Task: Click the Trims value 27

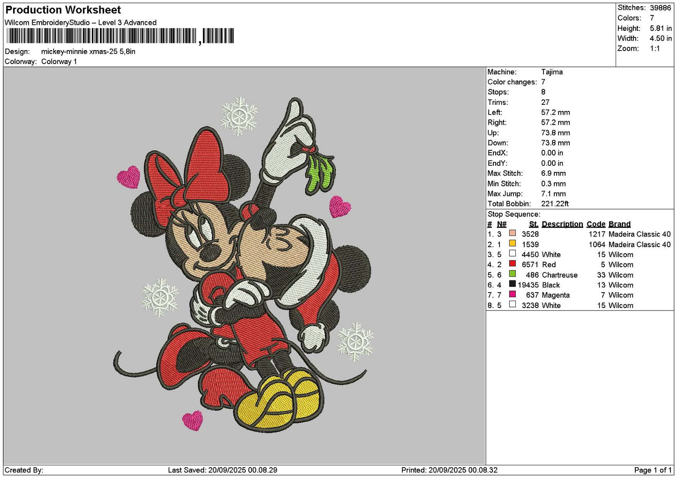Action: [x=545, y=103]
